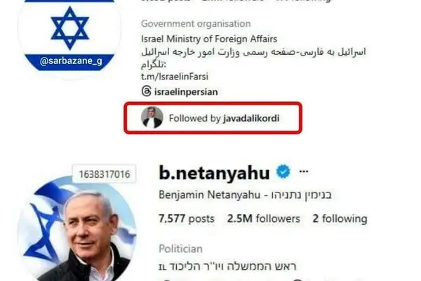Open the three-dot options for b.netanyahu
Image resolution: width=421 pixels, height=281 pixels.
point(304,171)
